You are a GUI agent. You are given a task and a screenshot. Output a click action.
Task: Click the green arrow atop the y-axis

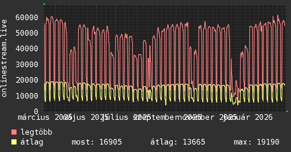(44, 4)
